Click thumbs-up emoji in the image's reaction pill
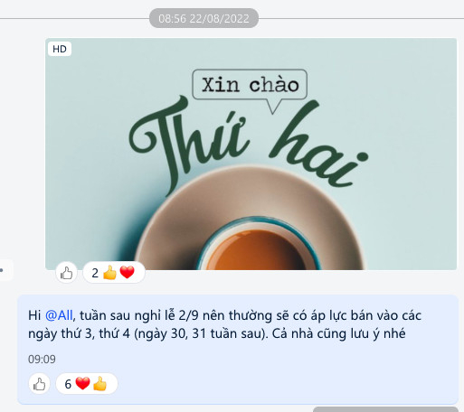Screen dimensions: 464x412 click(x=109, y=273)
